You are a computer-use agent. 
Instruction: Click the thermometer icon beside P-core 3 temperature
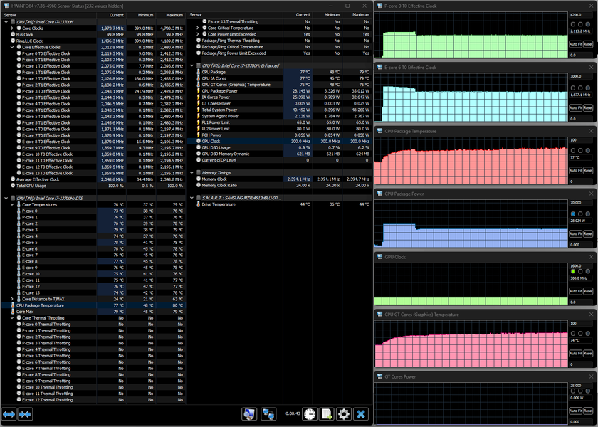click(x=19, y=229)
